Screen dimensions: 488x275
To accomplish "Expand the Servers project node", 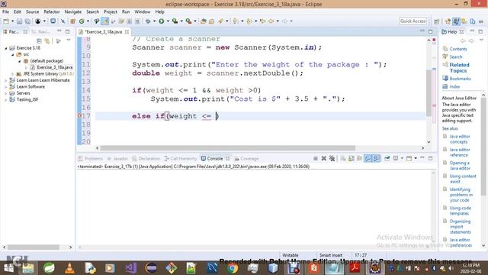I will coord(6,93).
